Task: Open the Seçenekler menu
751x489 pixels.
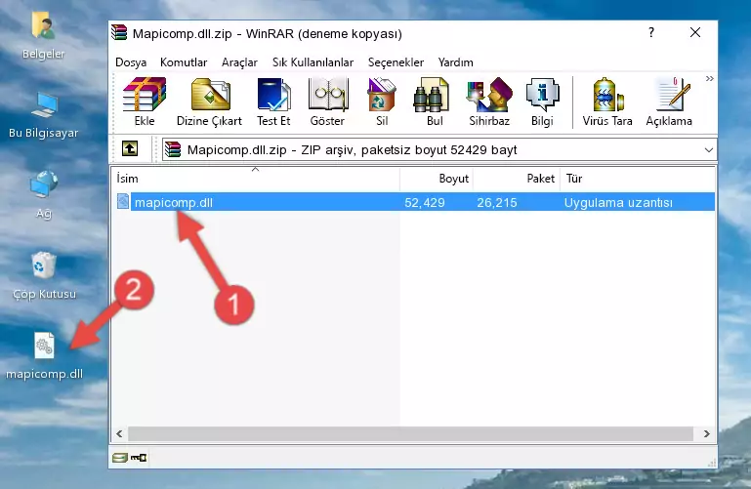Action: click(396, 62)
